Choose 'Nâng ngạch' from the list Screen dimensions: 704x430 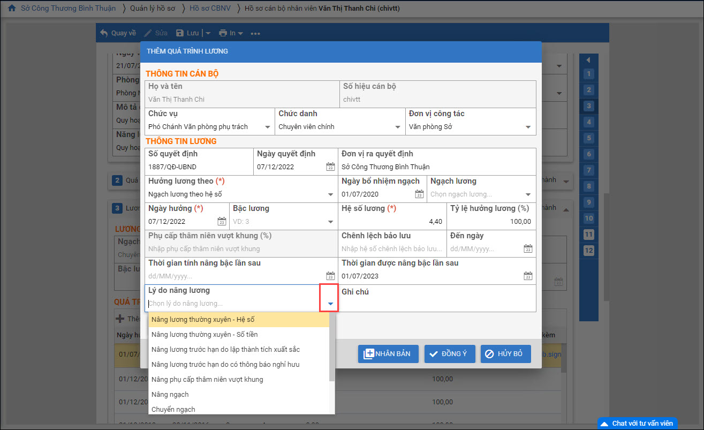(x=170, y=395)
